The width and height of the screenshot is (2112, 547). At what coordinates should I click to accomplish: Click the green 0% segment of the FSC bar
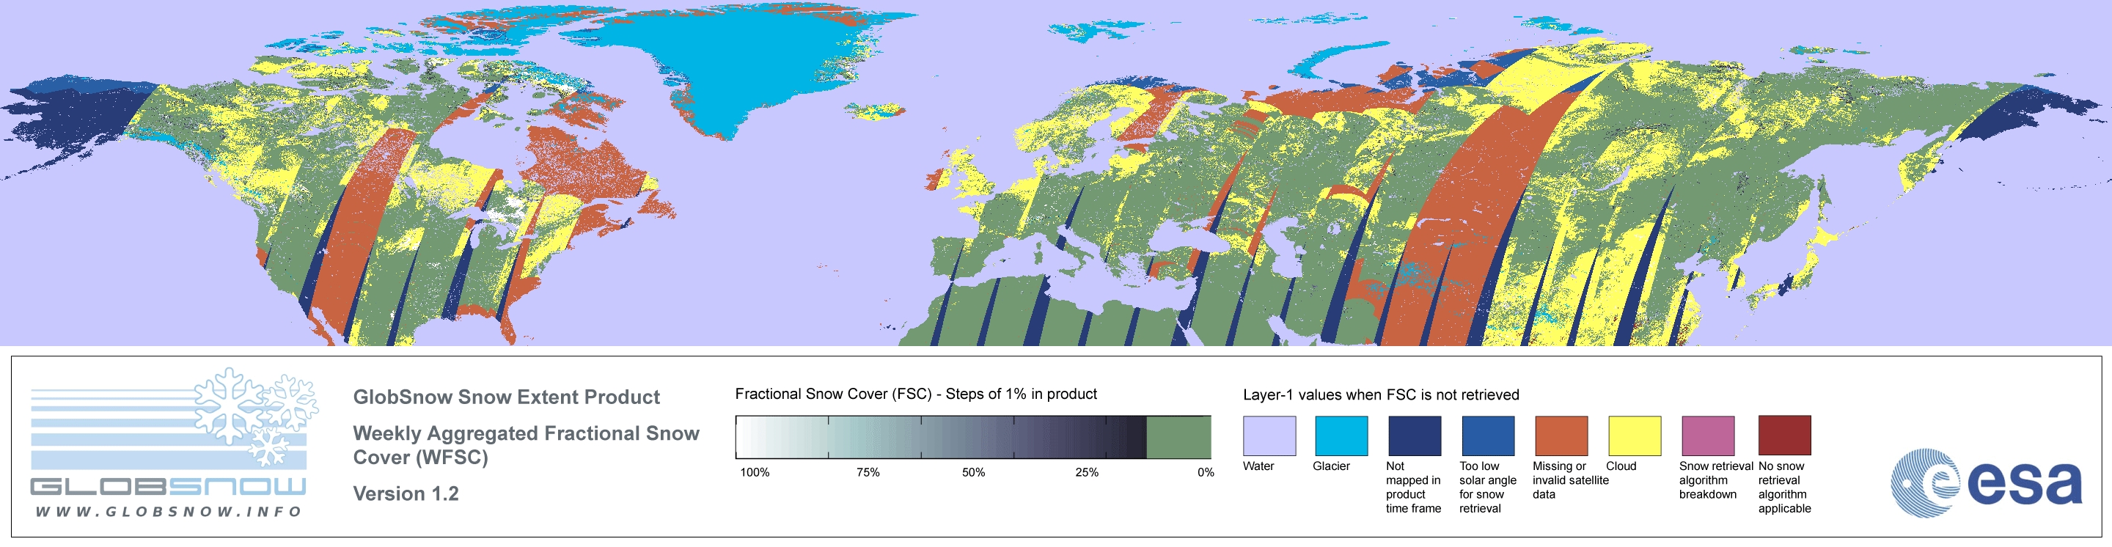(1178, 437)
